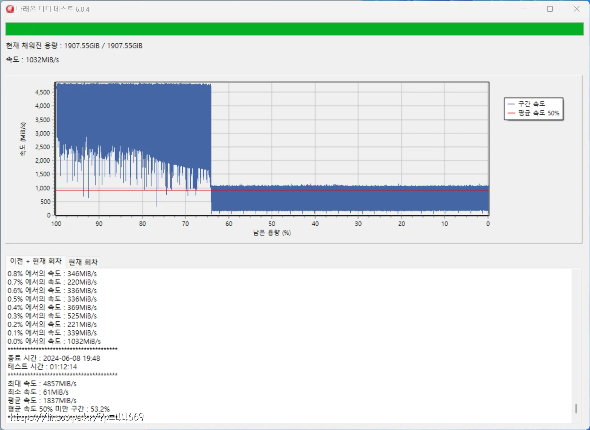The width and height of the screenshot is (590, 430).
Task: Select log line '0.3% 에서의 속도 : 525MiB/s'
Action: tap(52, 316)
